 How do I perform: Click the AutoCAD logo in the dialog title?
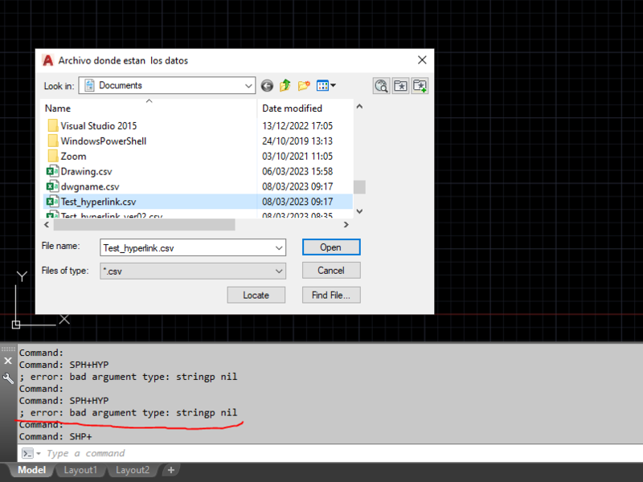point(47,60)
